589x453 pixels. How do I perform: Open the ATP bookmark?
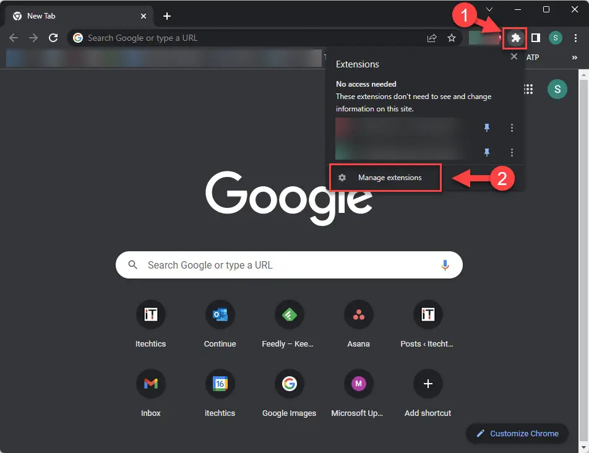(532, 58)
